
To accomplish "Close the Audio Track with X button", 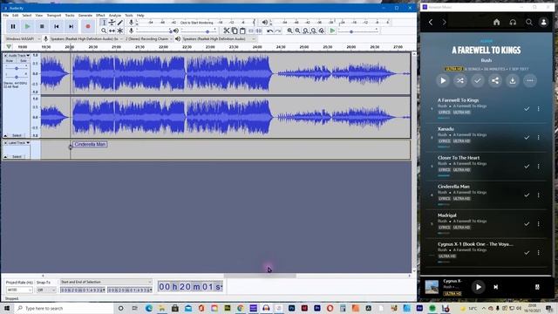I will [x=5, y=56].
